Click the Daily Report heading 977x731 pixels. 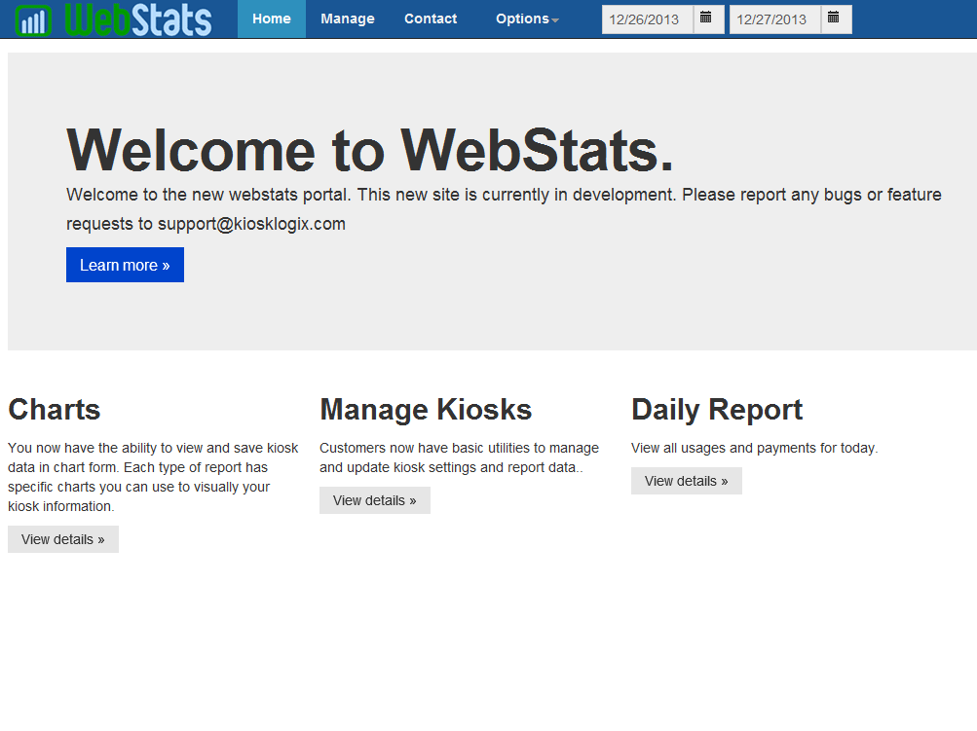(717, 410)
